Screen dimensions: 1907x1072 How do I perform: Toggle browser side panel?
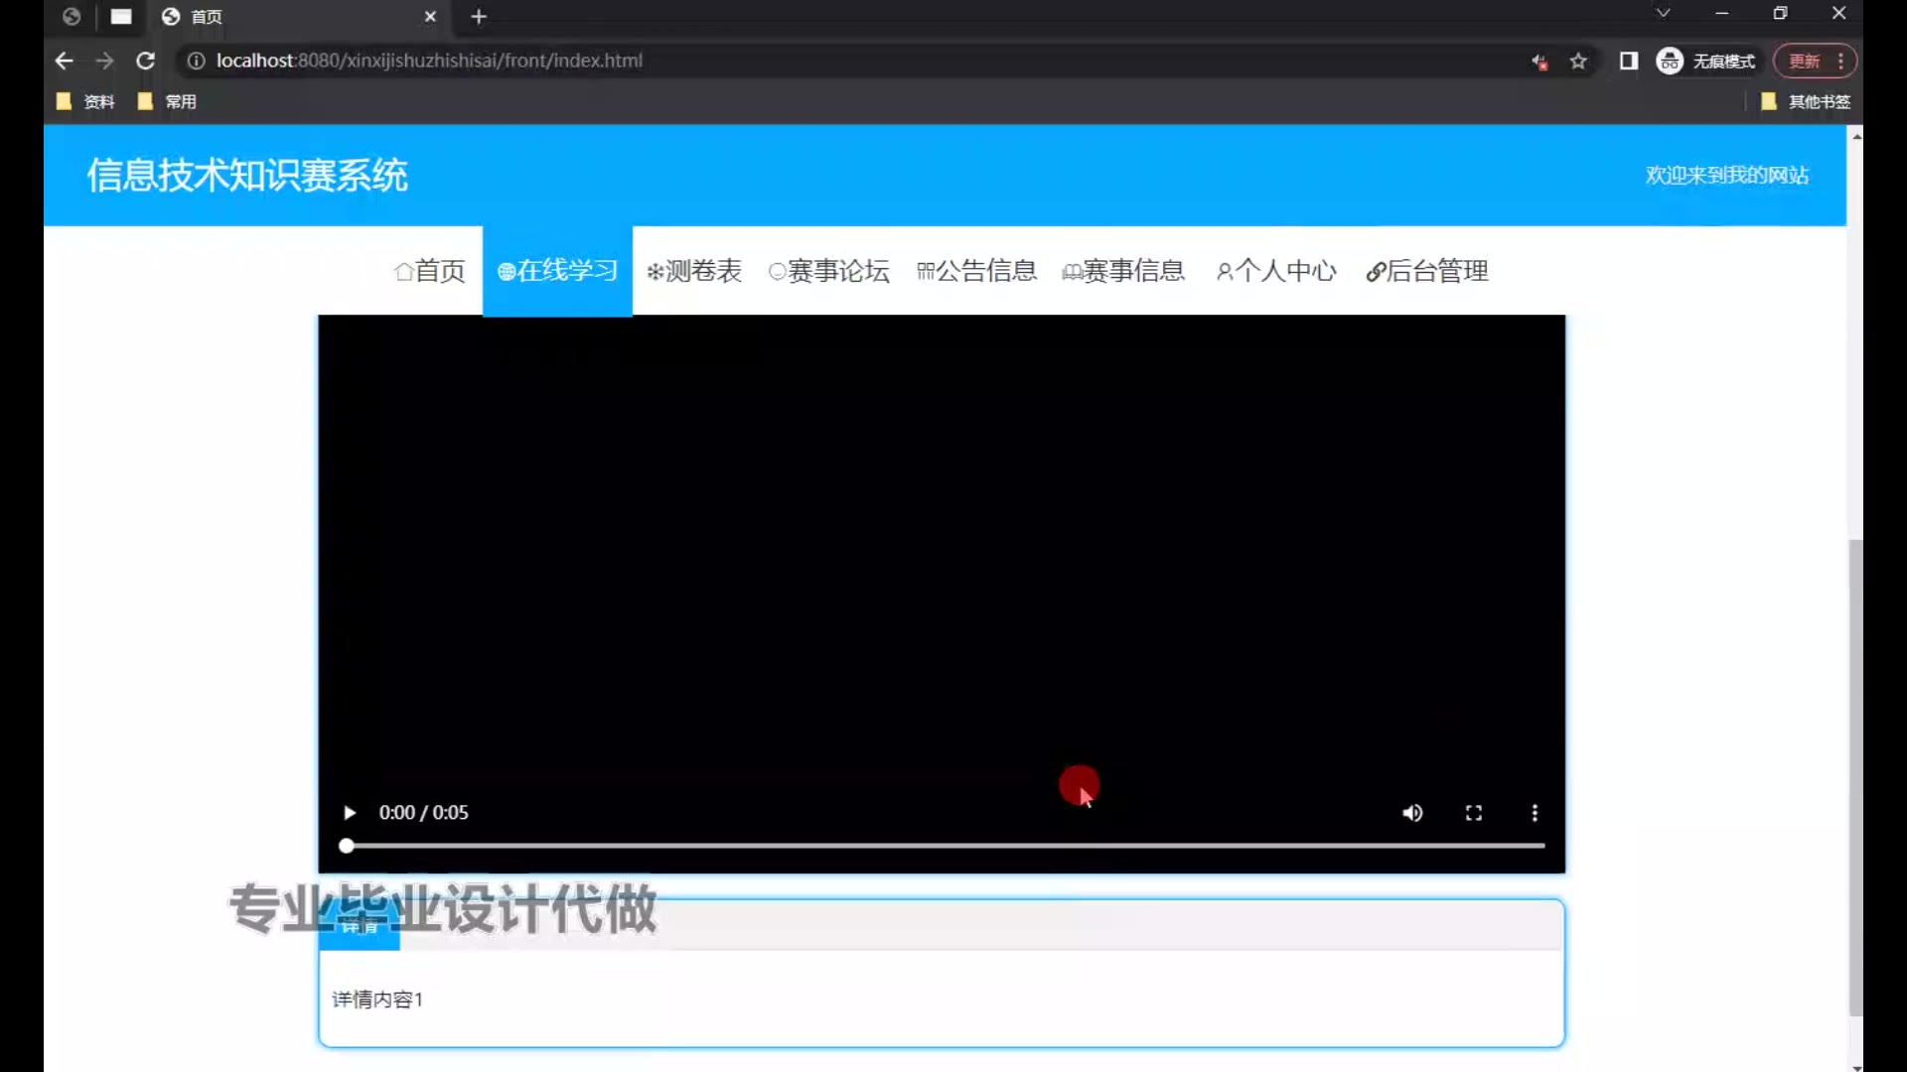point(1629,62)
